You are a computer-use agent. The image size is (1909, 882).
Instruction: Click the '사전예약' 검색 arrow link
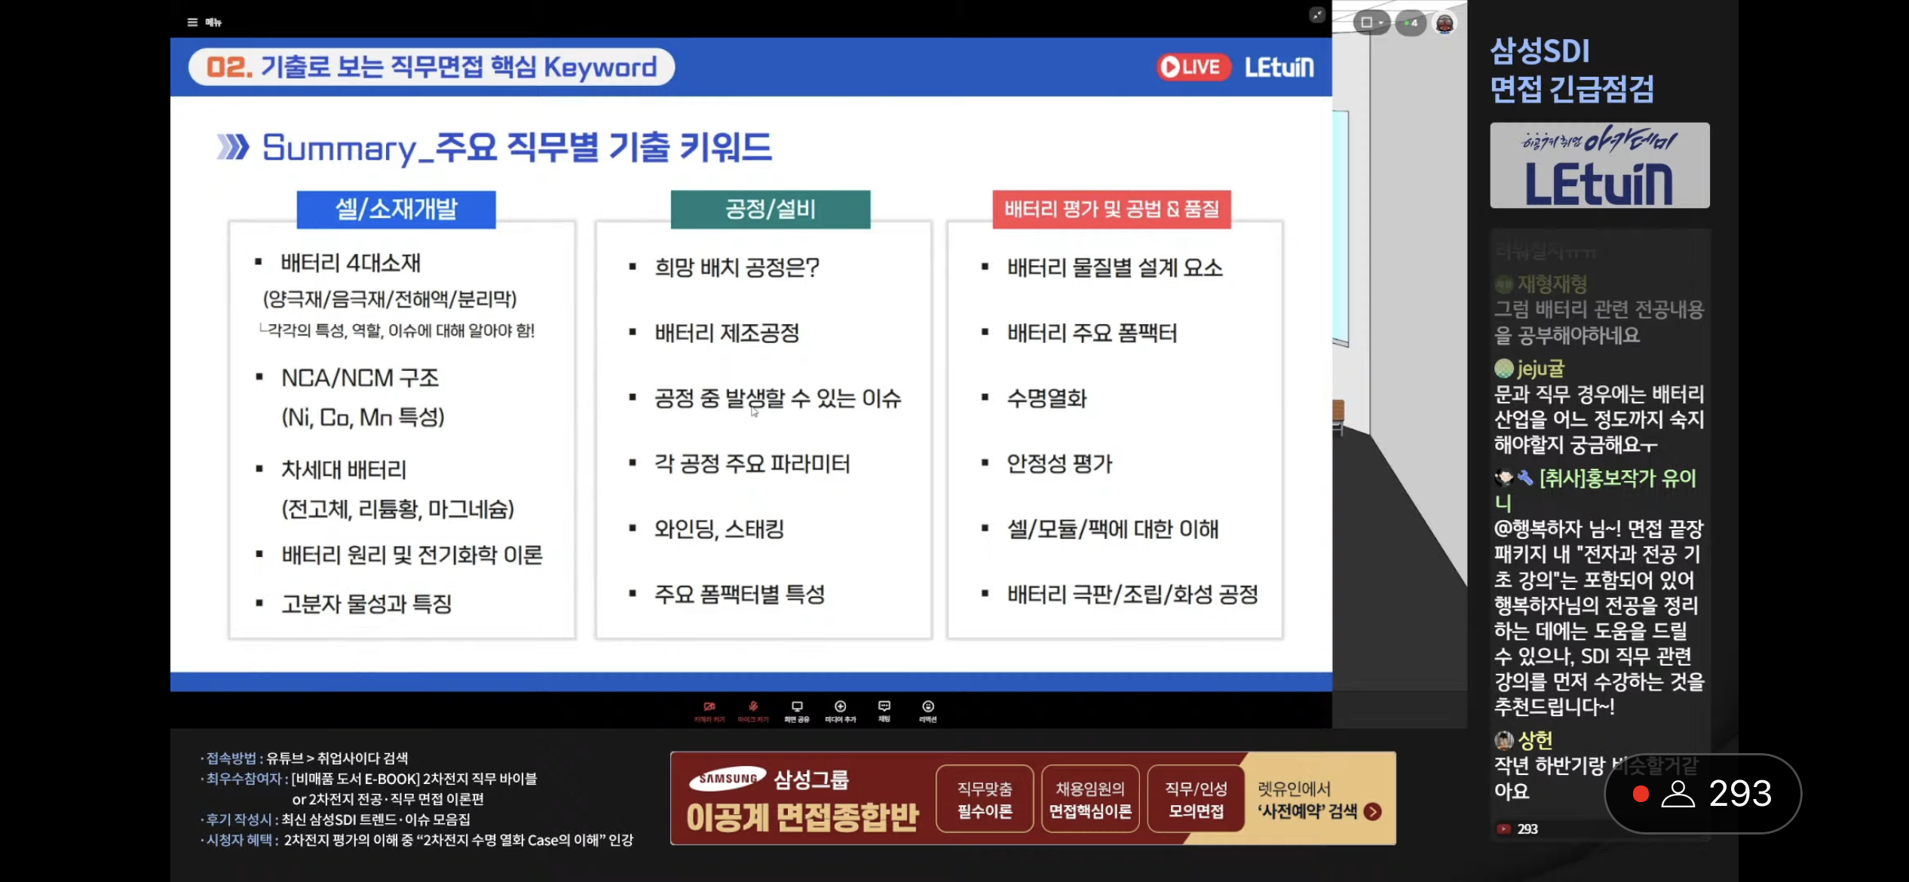pos(1372,811)
